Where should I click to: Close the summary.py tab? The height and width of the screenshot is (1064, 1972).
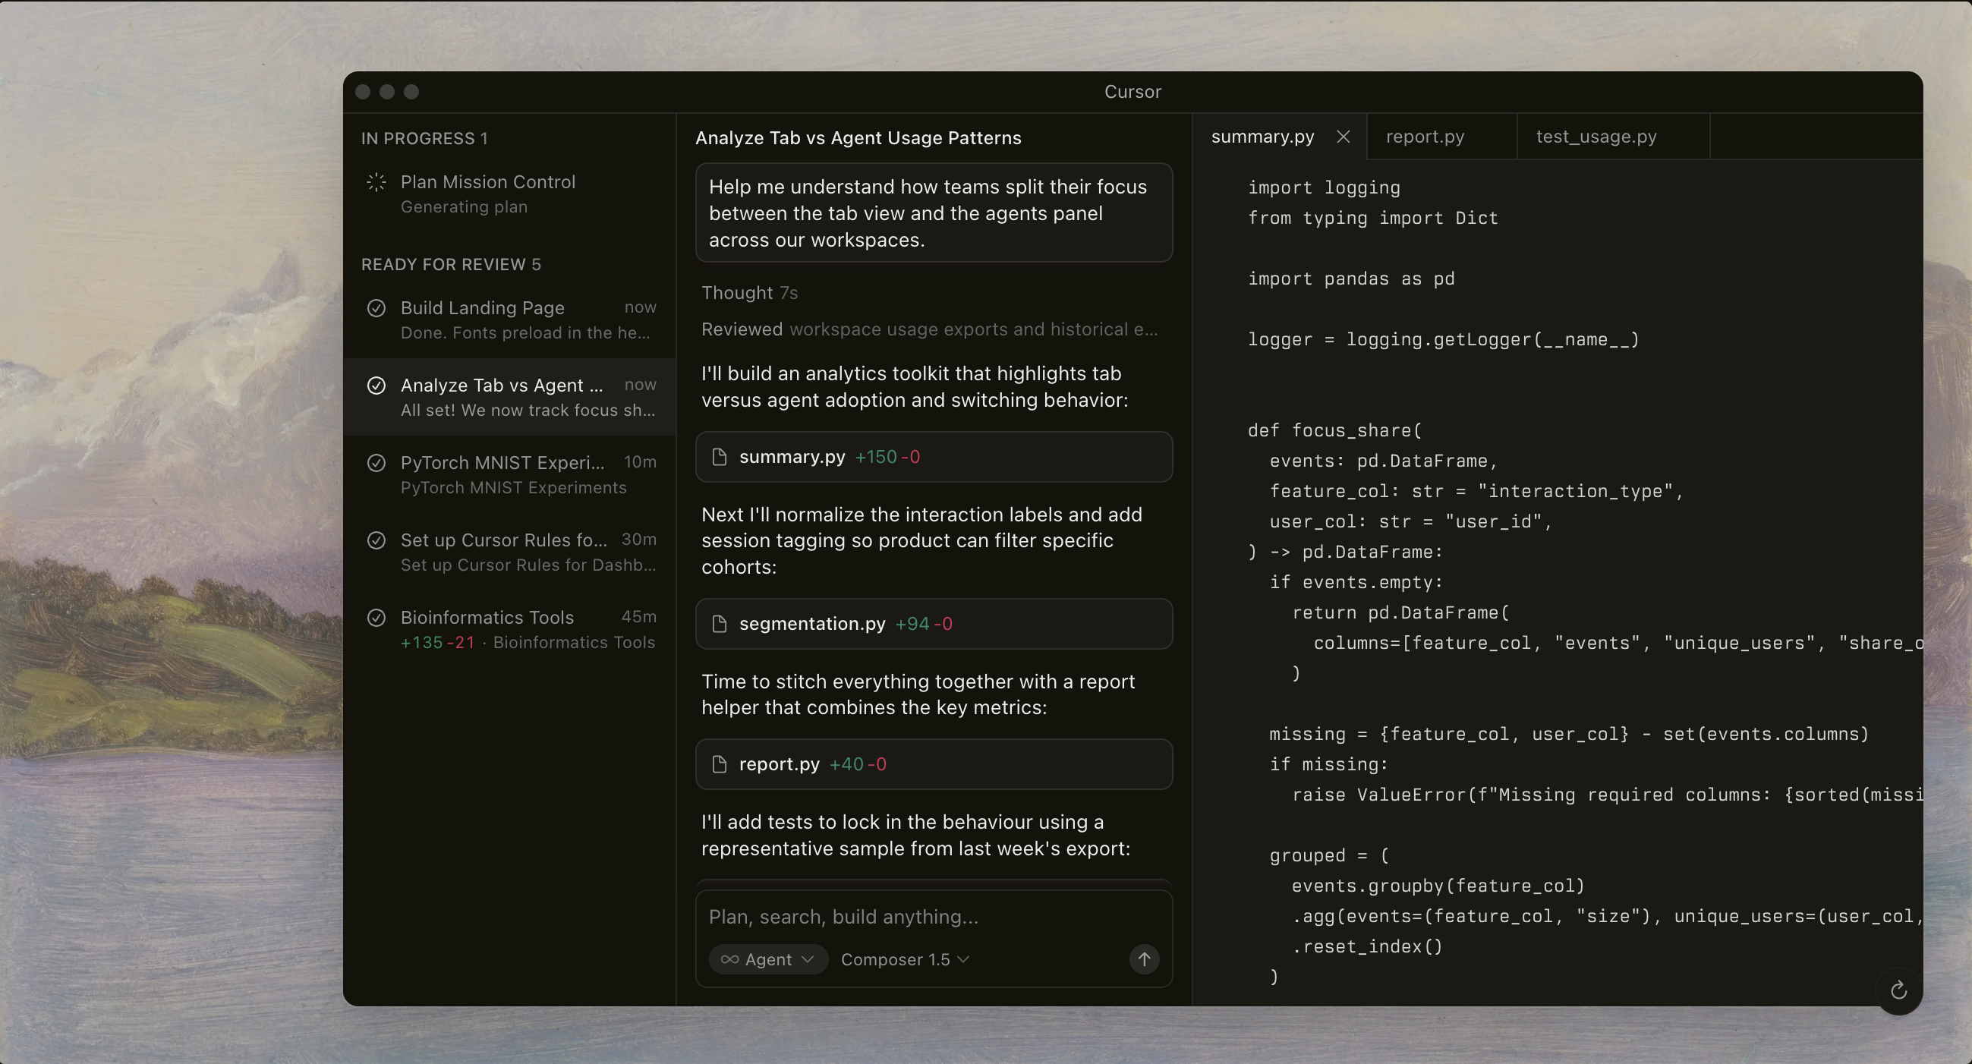(1343, 137)
